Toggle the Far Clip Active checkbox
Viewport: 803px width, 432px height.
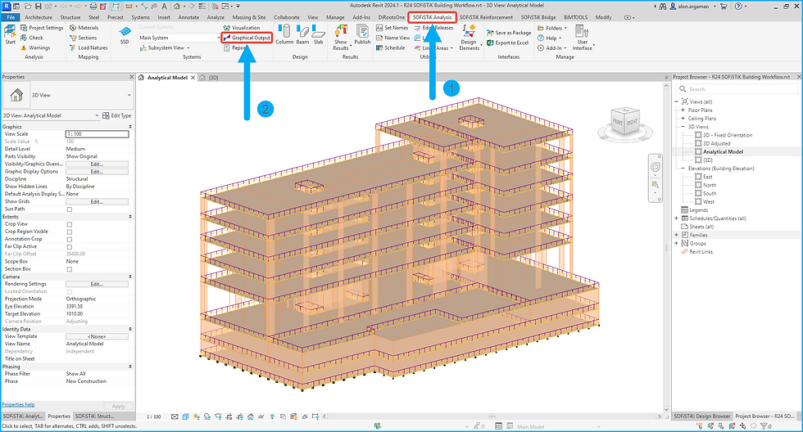[x=70, y=247]
